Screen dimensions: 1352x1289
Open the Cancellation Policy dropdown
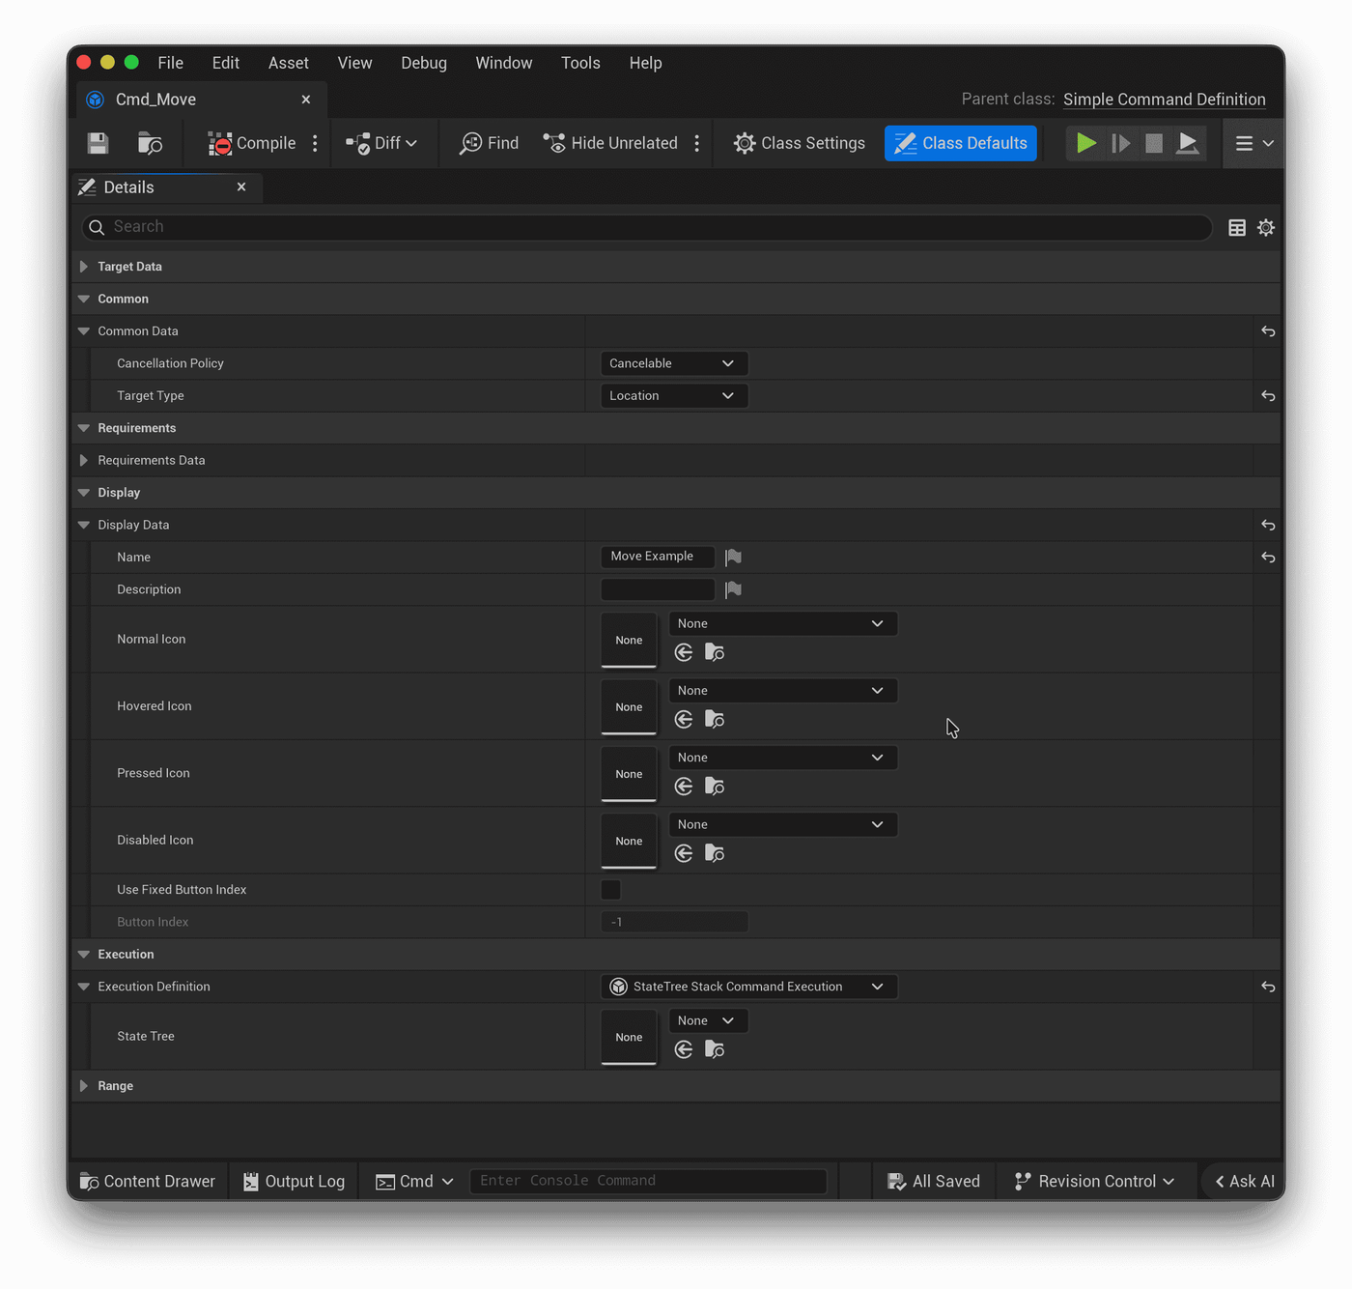pyautogui.click(x=674, y=363)
